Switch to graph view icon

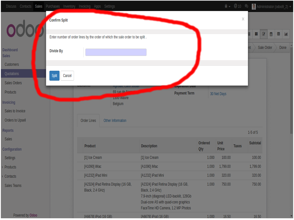coord(286,34)
